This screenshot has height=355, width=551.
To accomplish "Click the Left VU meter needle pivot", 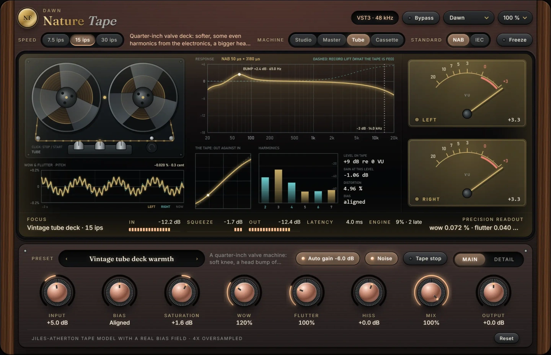I will [x=467, y=114].
